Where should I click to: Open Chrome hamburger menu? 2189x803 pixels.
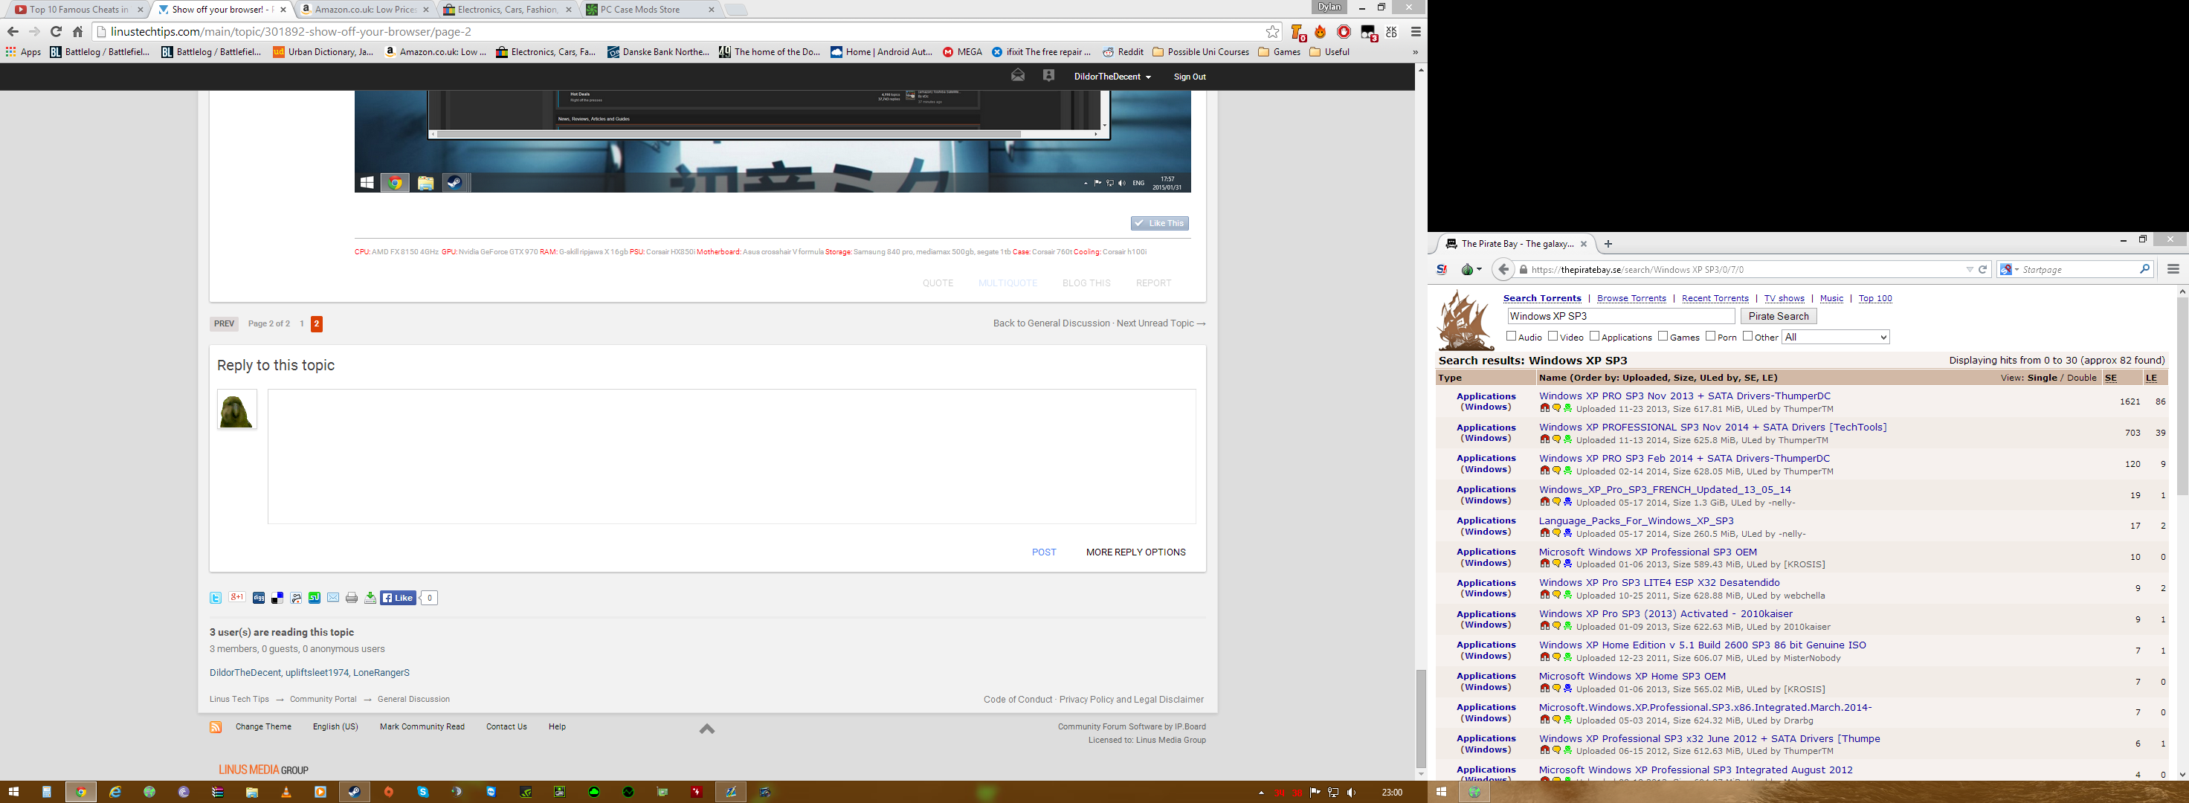point(1416,31)
